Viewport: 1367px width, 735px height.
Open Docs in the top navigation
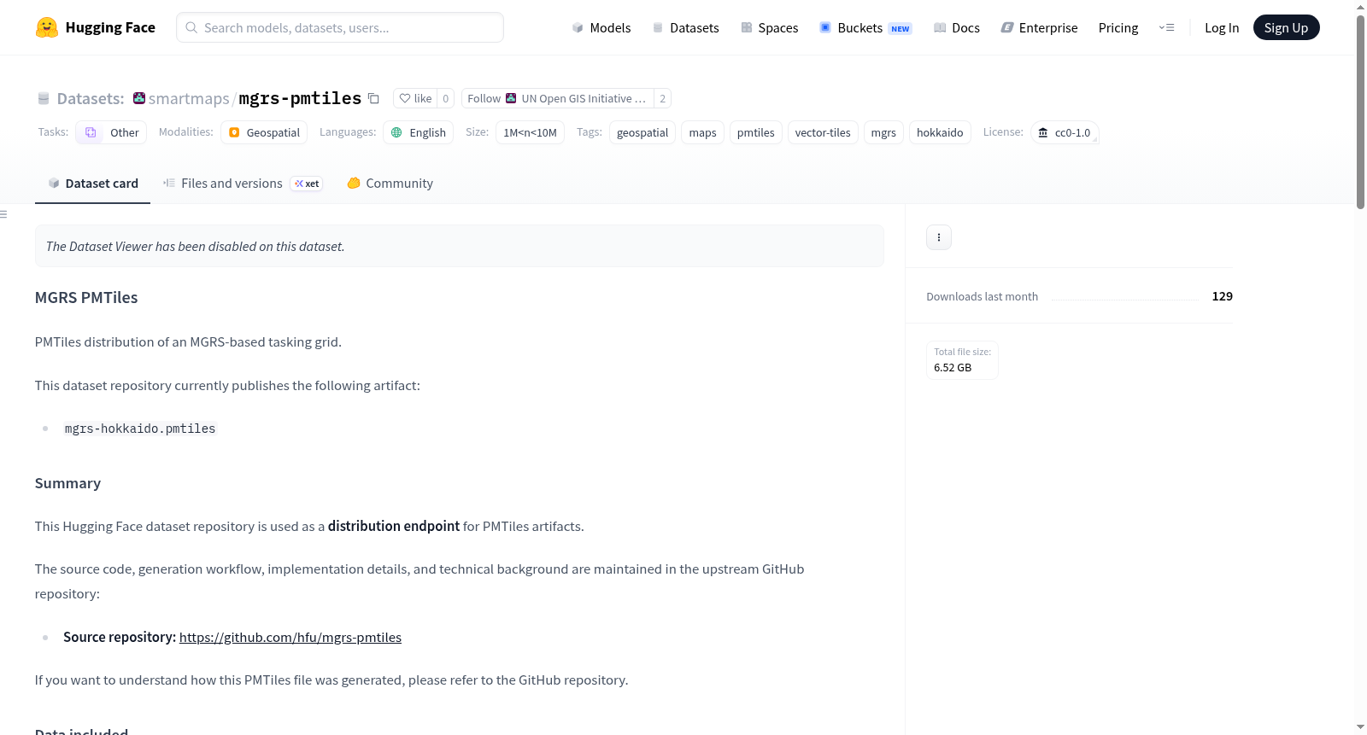pyautogui.click(x=957, y=27)
